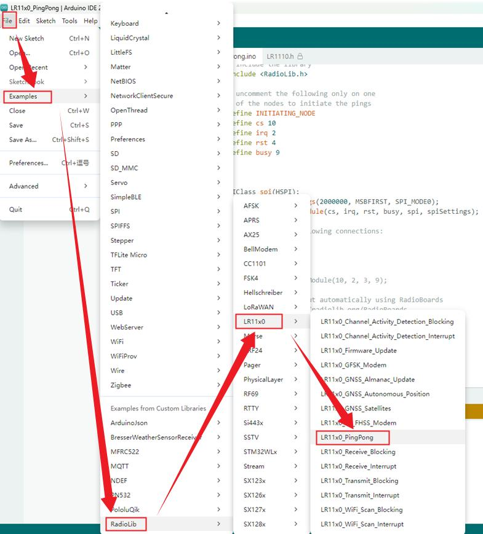The width and height of the screenshot is (483, 534).
Task: Expand the Open Recent submenu arrow
Action: pos(86,67)
